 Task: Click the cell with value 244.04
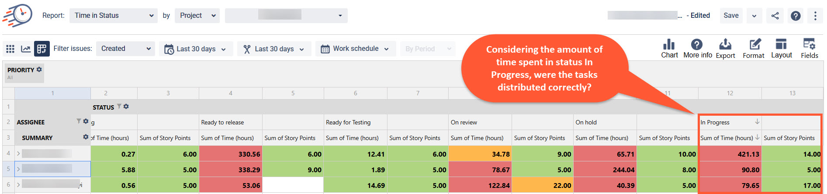605,169
